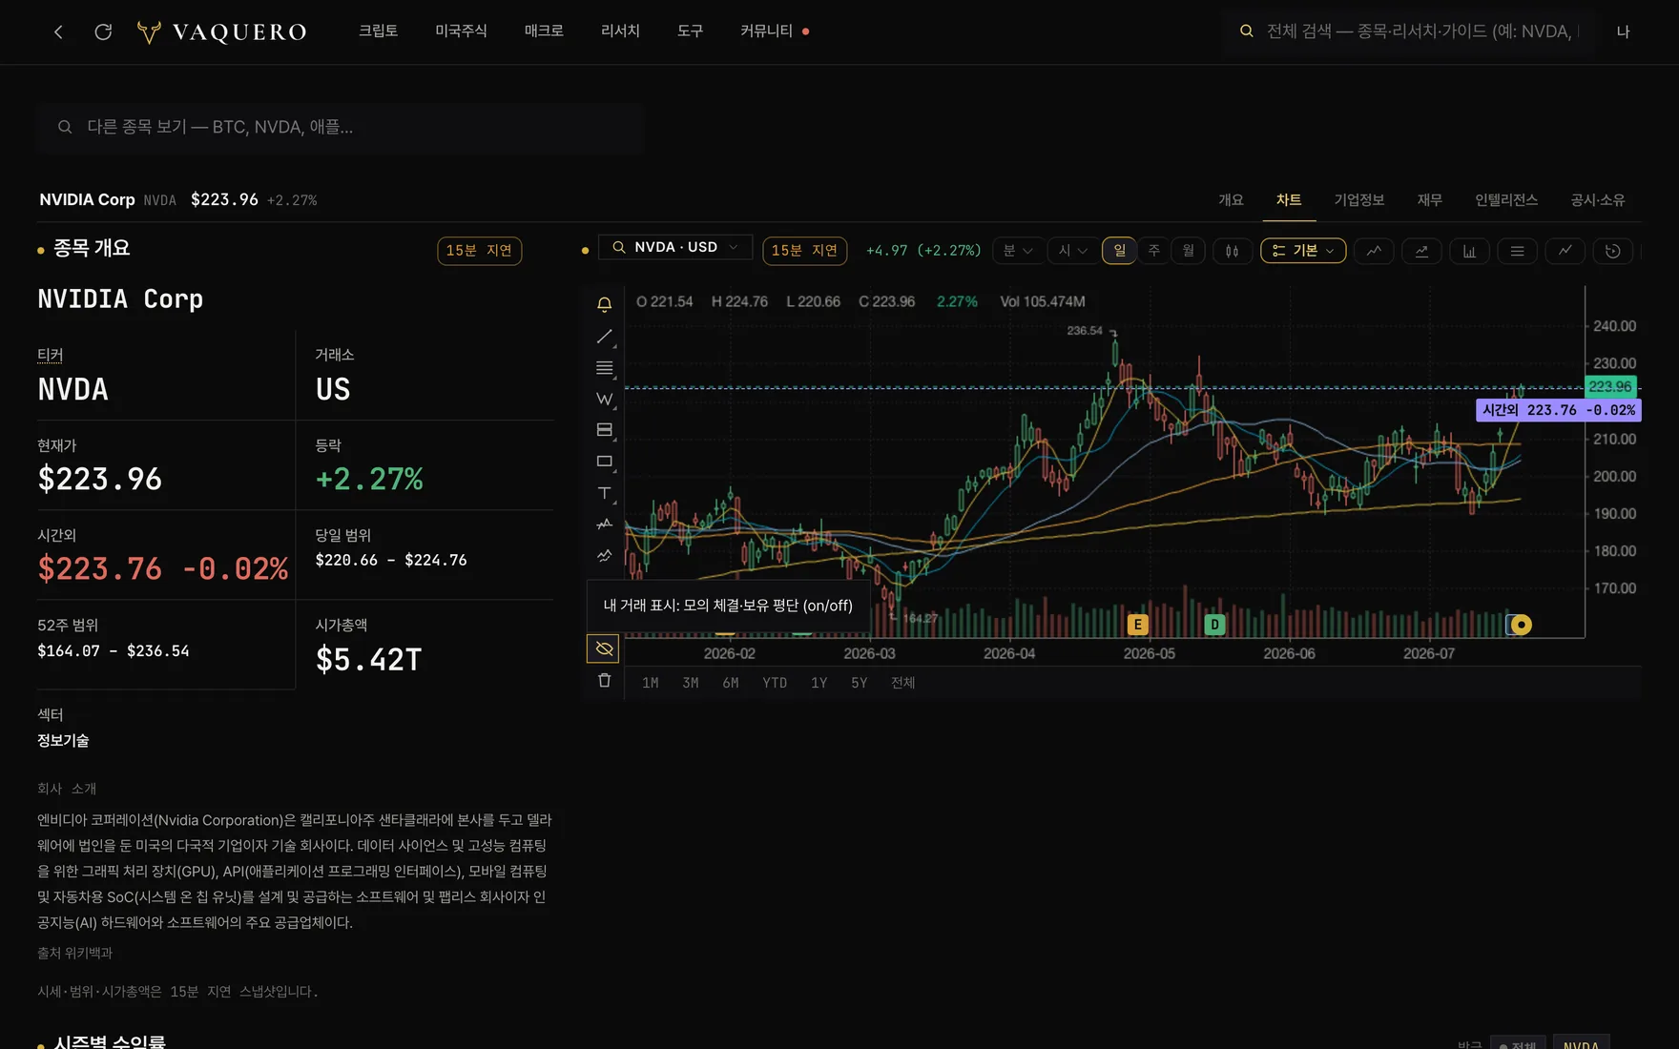Select the text annotation tool

coord(604,493)
